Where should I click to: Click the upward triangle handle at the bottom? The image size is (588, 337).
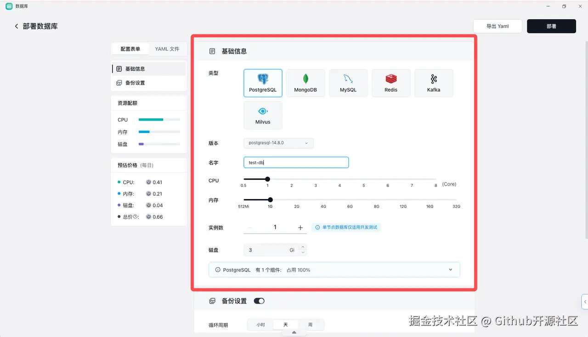point(294,332)
